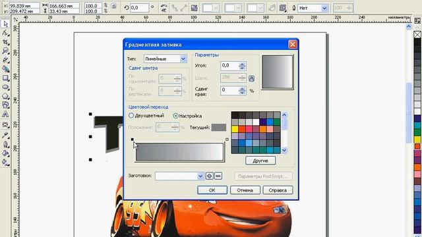Select the Smart Fill tool

(5, 68)
